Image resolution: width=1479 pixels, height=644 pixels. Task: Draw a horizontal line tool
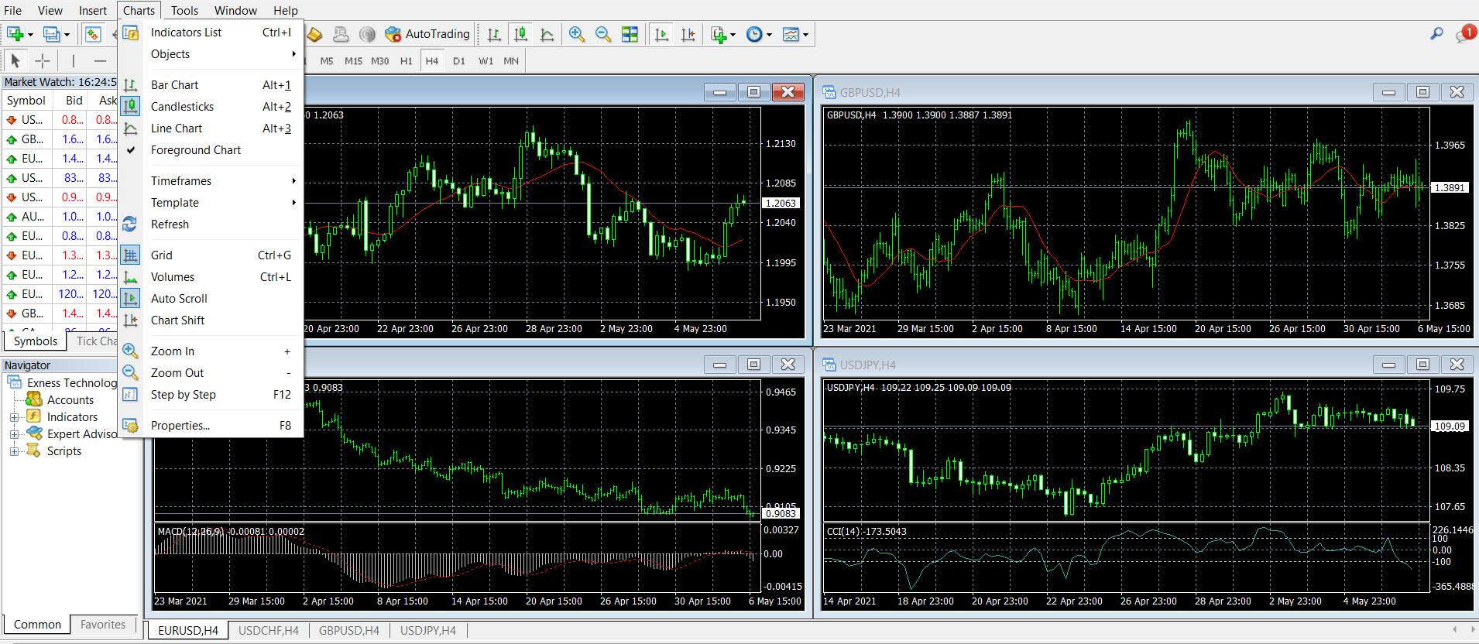pos(100,60)
